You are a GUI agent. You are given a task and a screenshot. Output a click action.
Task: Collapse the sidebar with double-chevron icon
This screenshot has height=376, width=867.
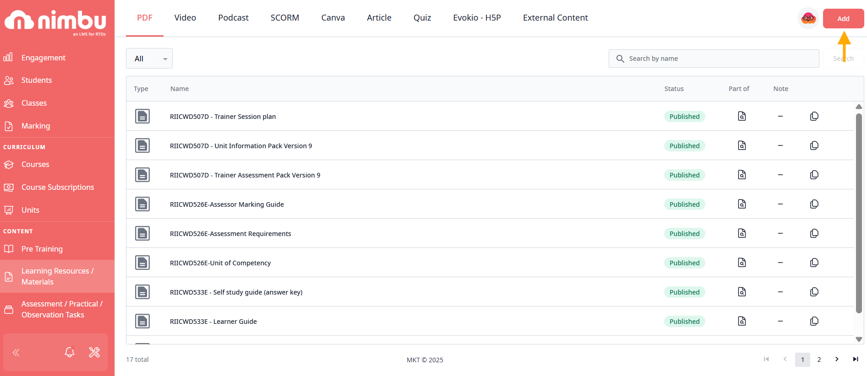[x=16, y=352]
